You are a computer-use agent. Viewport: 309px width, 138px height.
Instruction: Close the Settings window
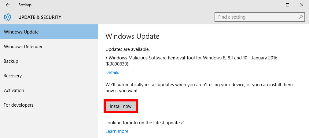coord(301,5)
